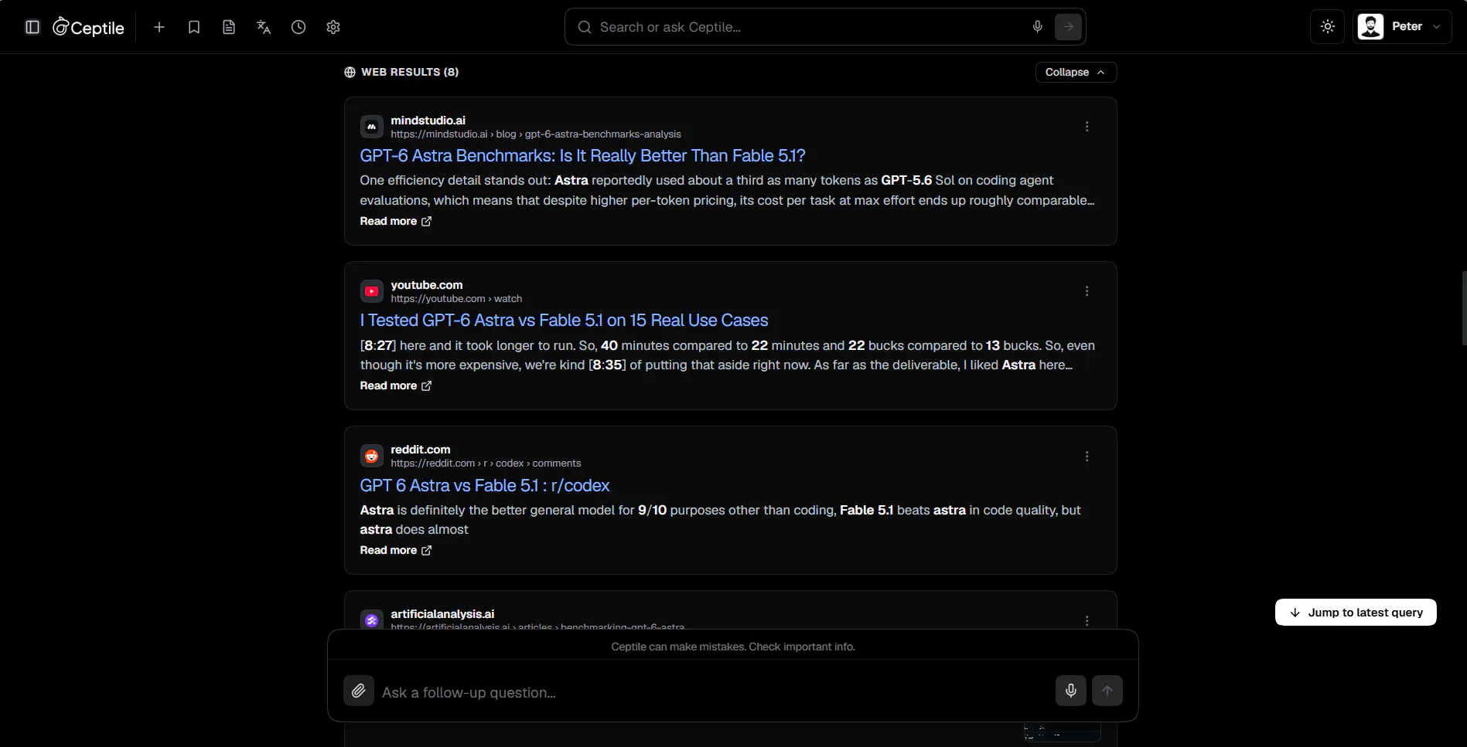
Task: Open 'GPT 6 Astra vs Fable 5.1 : r/codex' link
Action: pos(484,485)
